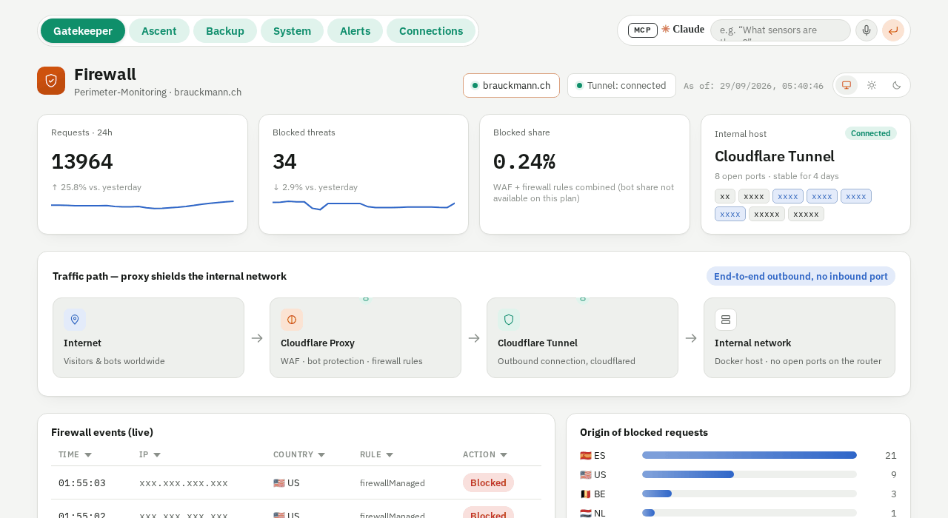Submit the query with the enter-arrow icon
948x518 pixels.
click(x=893, y=30)
